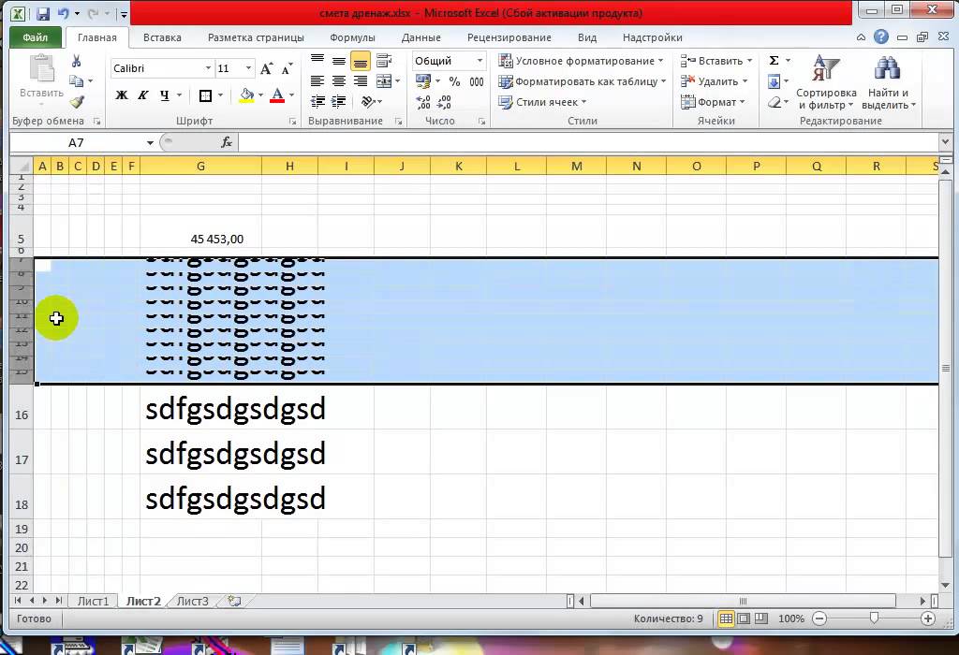
Task: Open font color dropdown arrow
Action: [292, 95]
